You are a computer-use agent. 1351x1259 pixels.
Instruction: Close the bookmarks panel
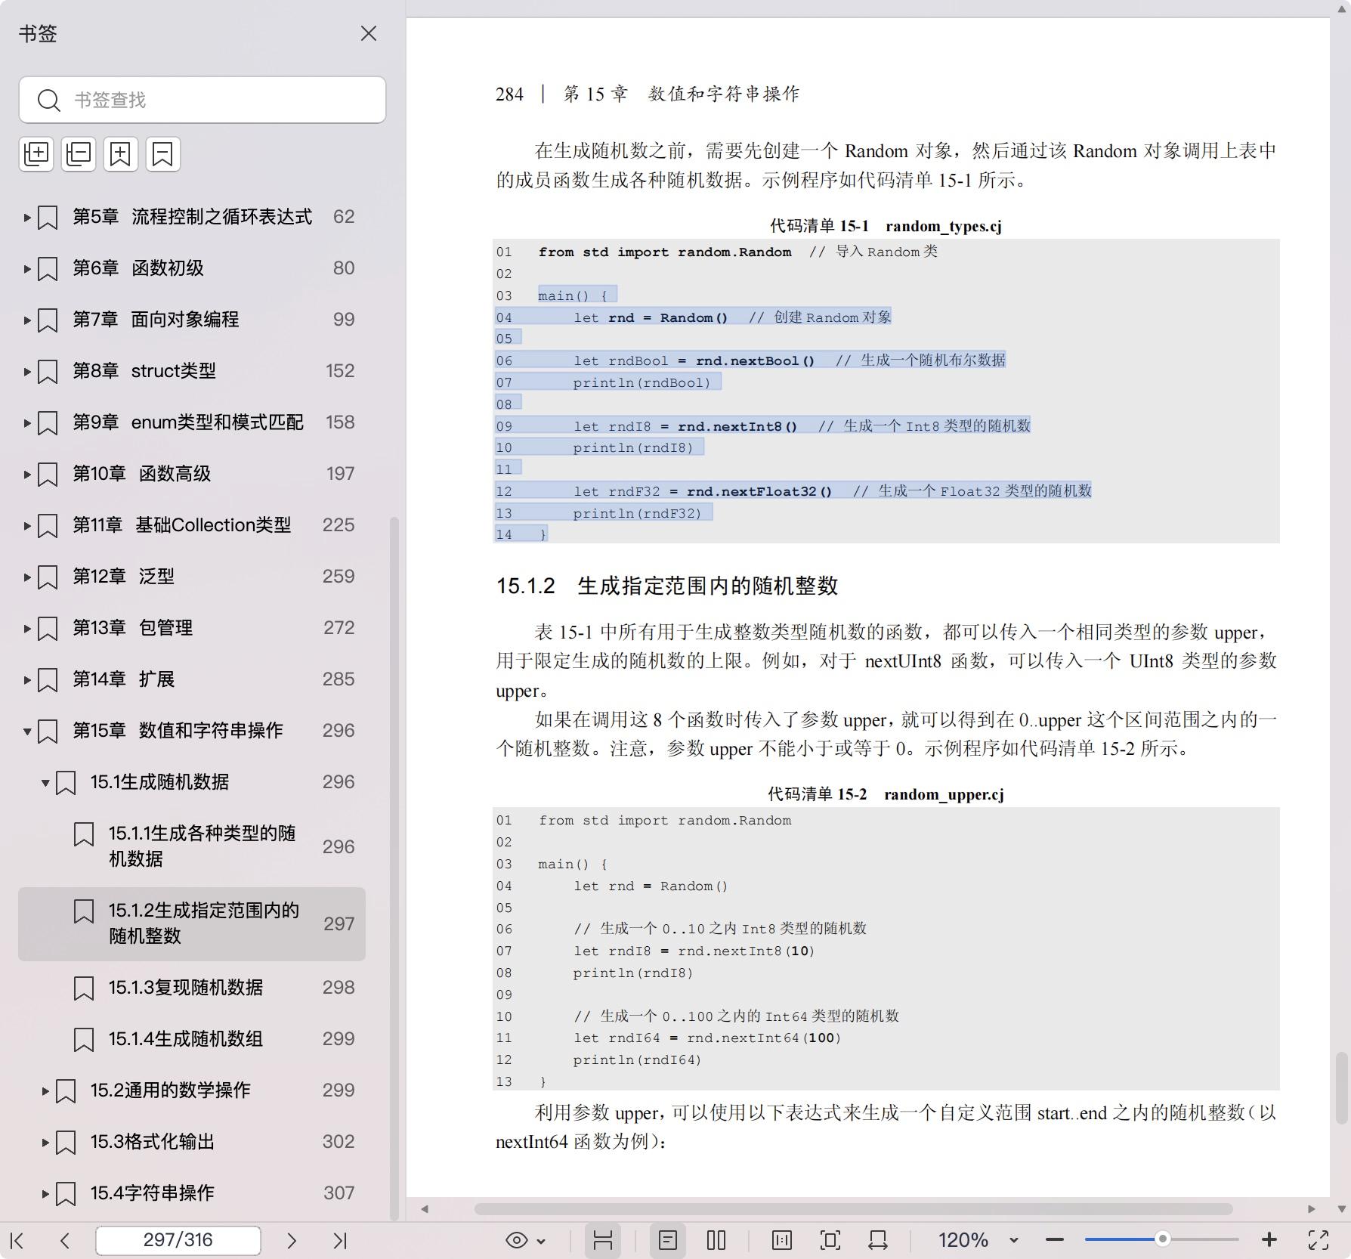(368, 33)
